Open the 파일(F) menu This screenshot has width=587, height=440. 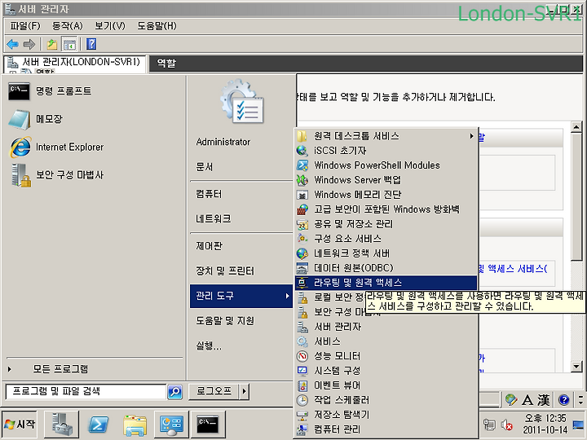[25, 26]
